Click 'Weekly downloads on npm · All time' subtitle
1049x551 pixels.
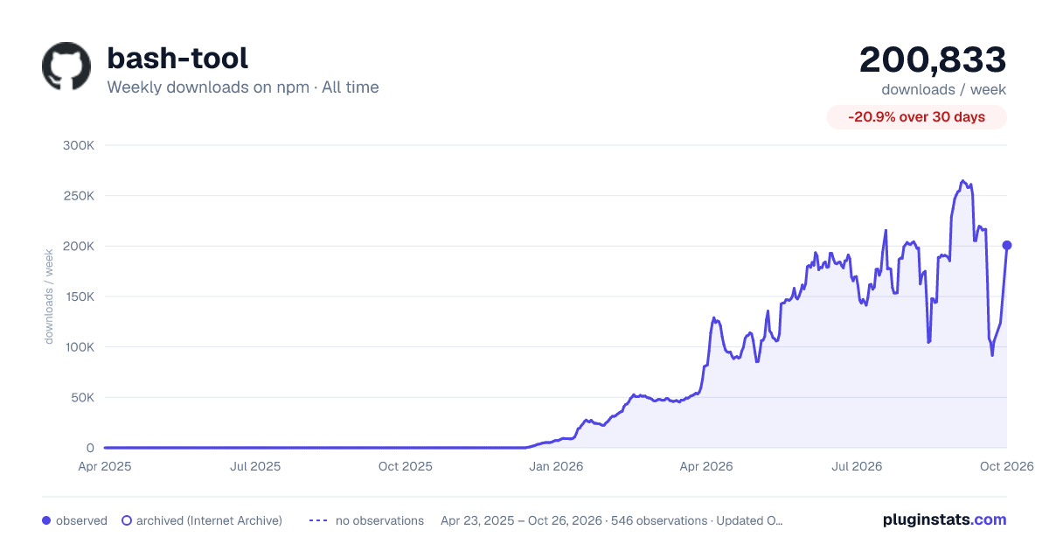pyautogui.click(x=243, y=87)
